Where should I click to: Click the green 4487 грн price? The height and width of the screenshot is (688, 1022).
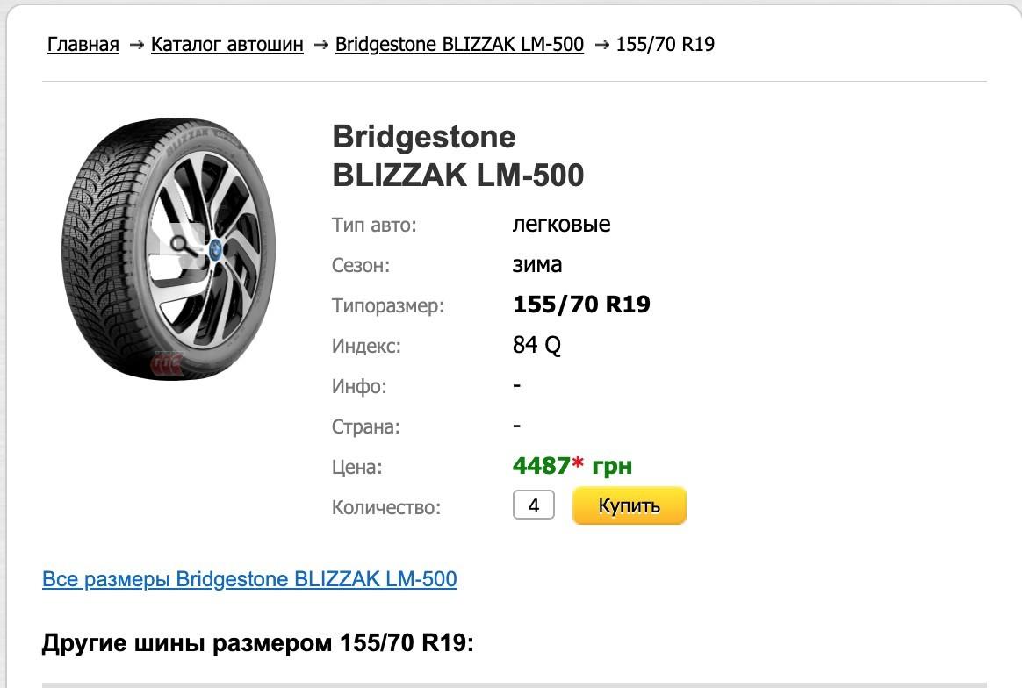pyautogui.click(x=541, y=466)
